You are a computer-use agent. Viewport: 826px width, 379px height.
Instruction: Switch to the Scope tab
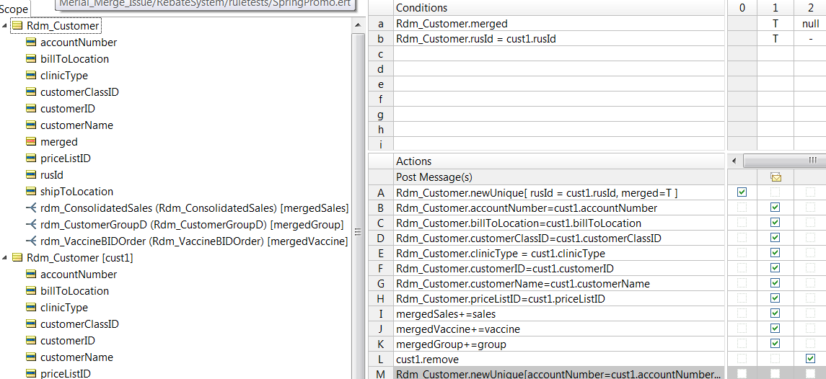[x=14, y=9]
